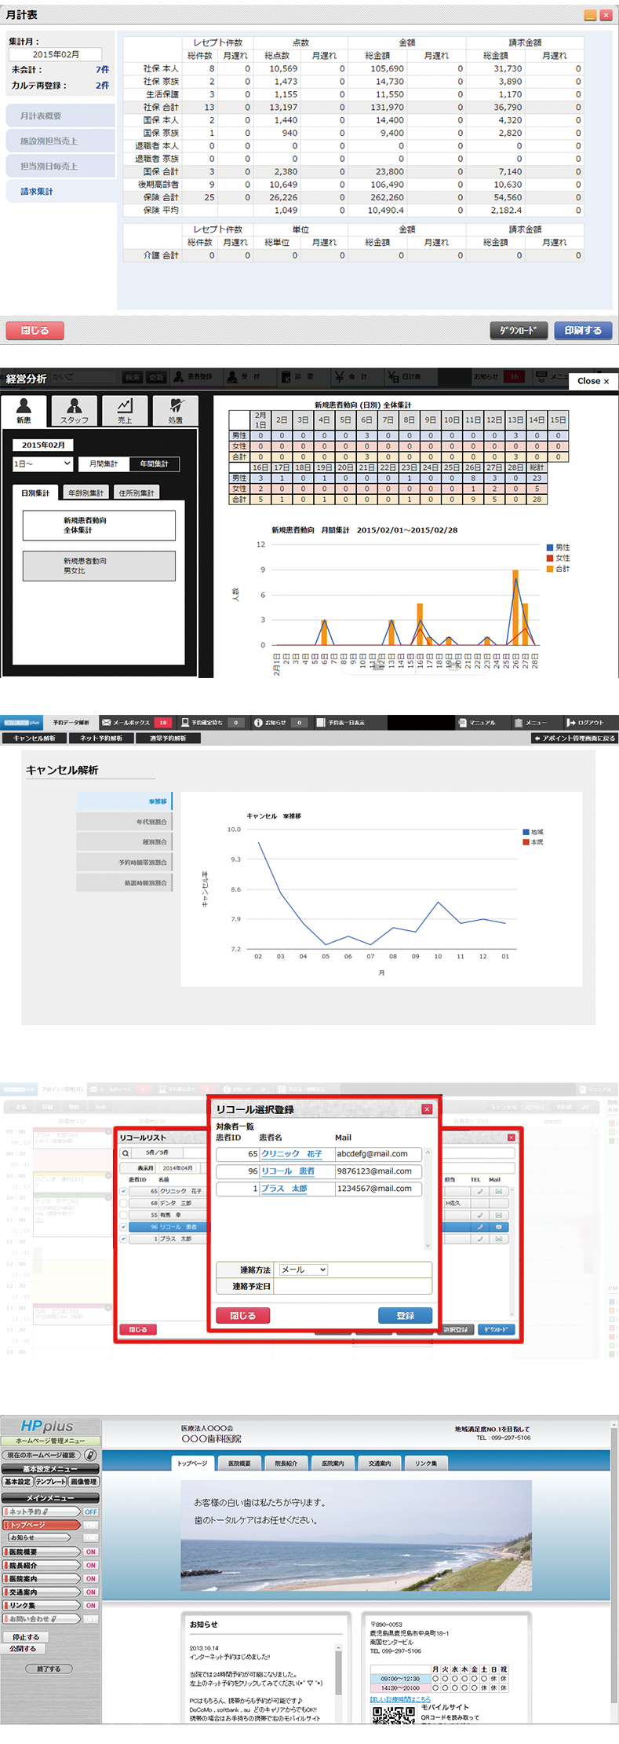Select 年代別割合 in cancel analysis
619x1744 pixels.
[124, 822]
